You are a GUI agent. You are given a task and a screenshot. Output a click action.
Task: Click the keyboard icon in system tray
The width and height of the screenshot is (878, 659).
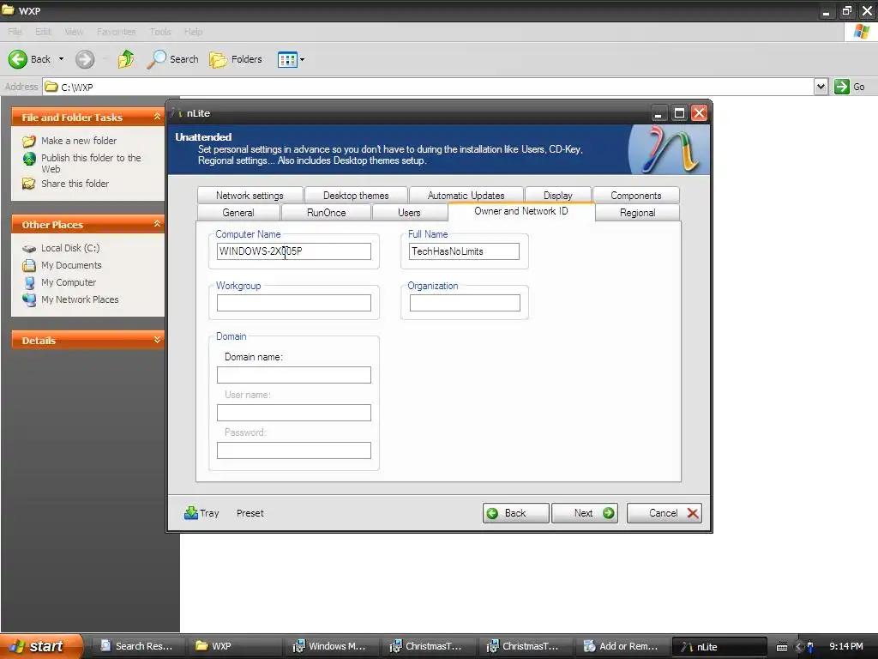click(782, 647)
